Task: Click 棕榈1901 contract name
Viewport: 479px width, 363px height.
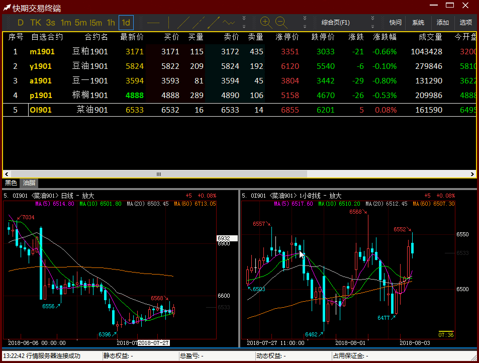Action: coord(90,96)
